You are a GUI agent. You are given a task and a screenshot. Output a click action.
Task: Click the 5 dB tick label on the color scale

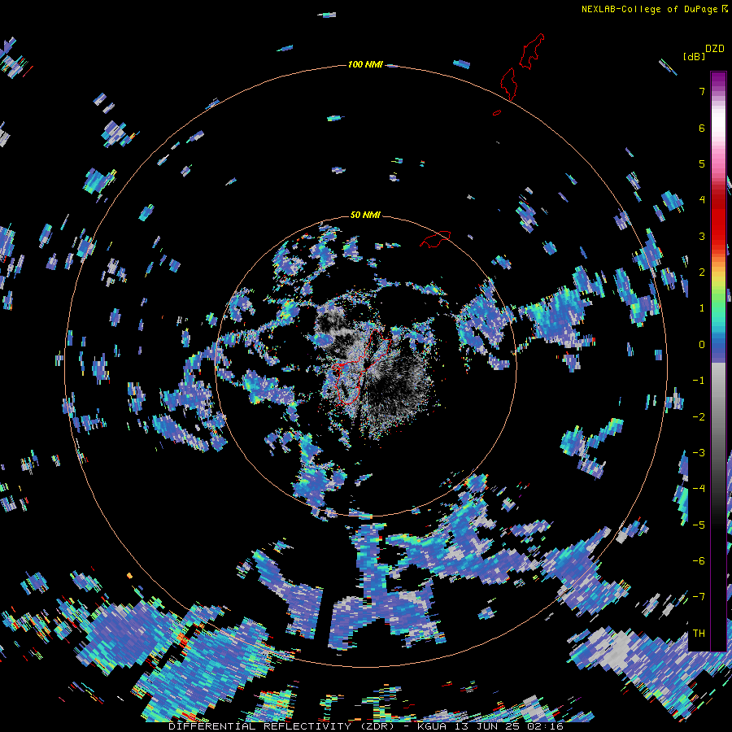[702, 163]
